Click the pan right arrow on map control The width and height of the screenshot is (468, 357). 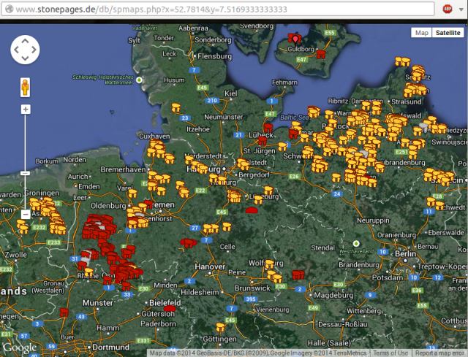pyautogui.click(x=34, y=50)
